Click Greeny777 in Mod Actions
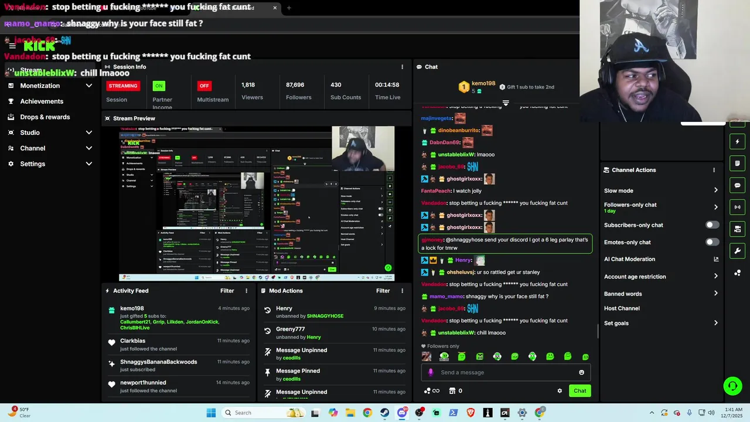 tap(291, 329)
